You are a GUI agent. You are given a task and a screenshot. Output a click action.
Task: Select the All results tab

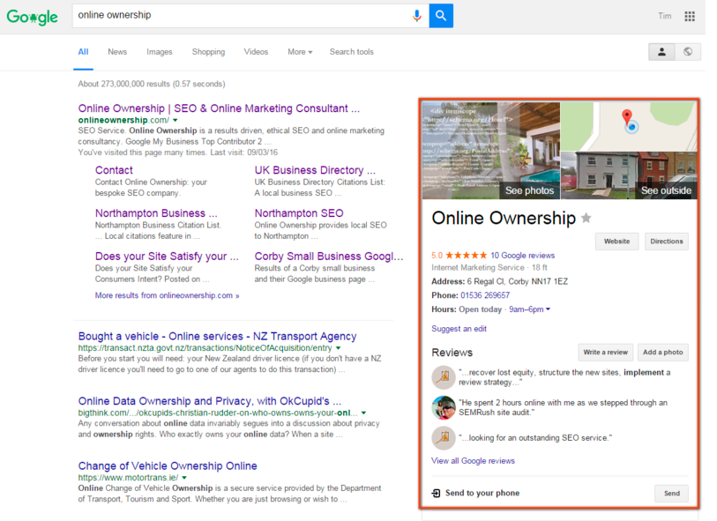click(83, 52)
